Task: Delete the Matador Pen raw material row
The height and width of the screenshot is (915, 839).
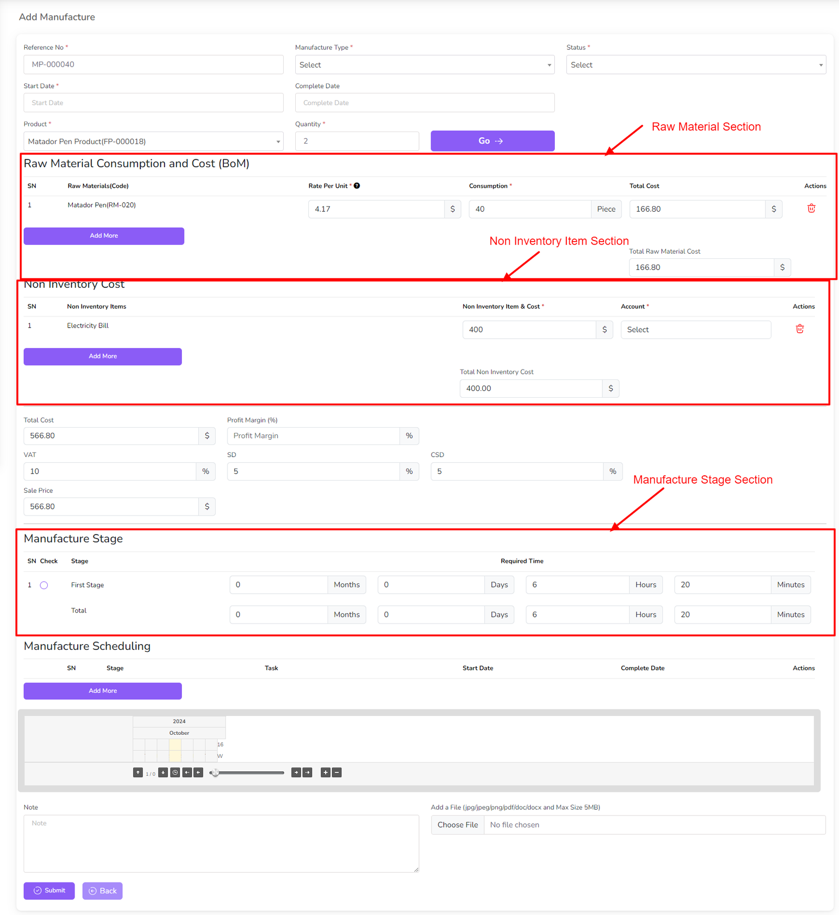Action: click(811, 209)
